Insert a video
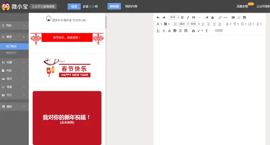This screenshot has width=270, height=145. [x=233, y=18]
